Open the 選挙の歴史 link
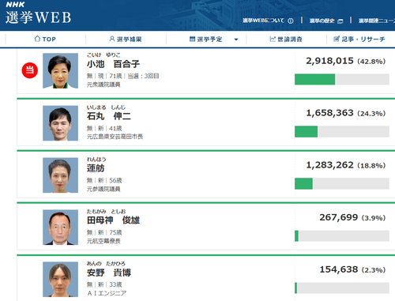The image size is (395, 301). (322, 21)
